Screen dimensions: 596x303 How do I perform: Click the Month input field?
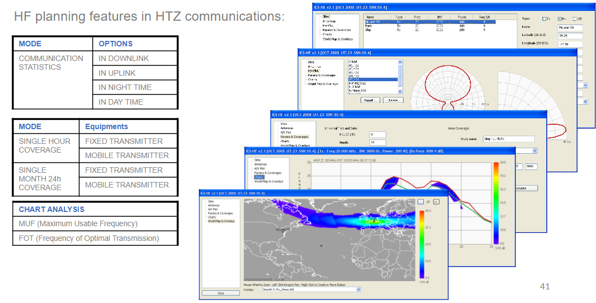click(377, 142)
